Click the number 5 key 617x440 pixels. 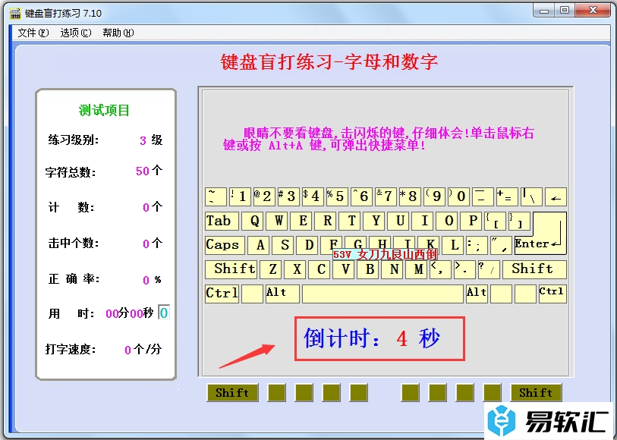338,197
